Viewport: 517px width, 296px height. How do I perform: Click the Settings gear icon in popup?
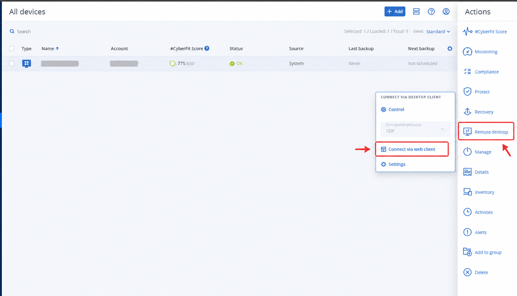click(x=384, y=164)
